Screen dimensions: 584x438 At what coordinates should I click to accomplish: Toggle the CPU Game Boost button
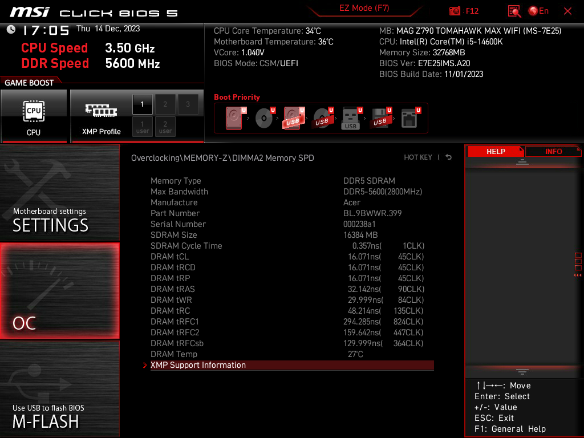tap(34, 116)
